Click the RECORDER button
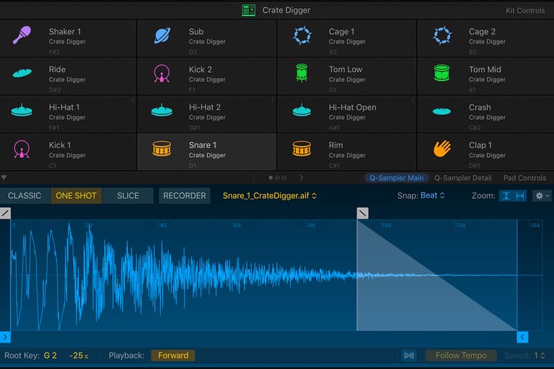This screenshot has height=369, width=554. (x=184, y=196)
